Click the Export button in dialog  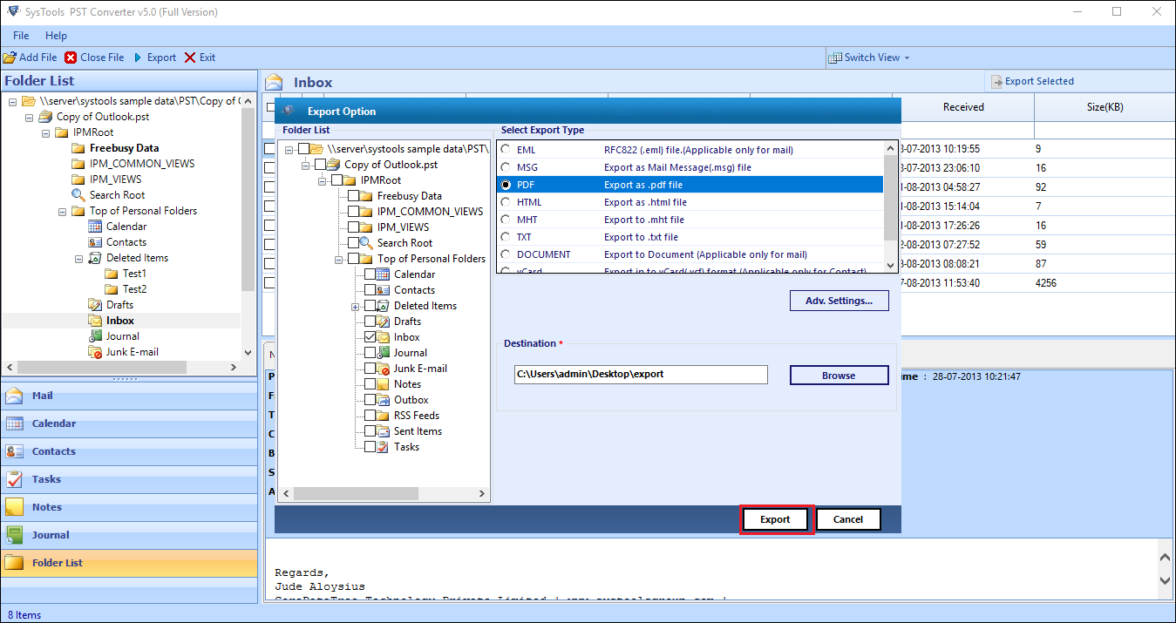coord(776,519)
